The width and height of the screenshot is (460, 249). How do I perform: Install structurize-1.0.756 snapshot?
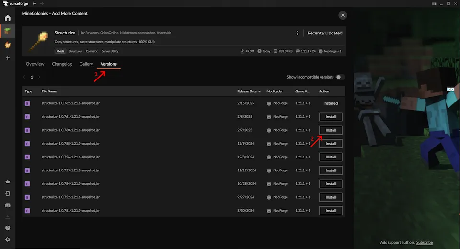point(331,157)
